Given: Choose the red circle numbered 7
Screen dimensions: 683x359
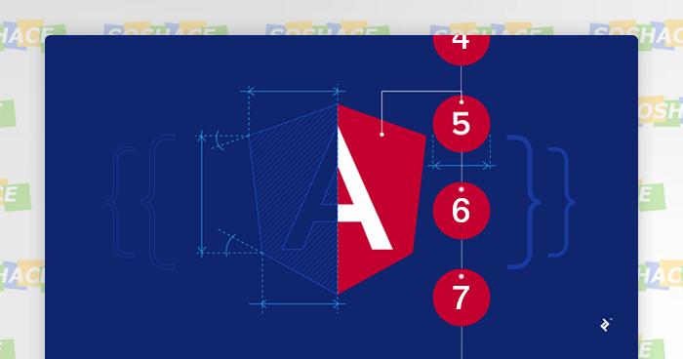Looking at the screenshot, I should click(x=462, y=298).
